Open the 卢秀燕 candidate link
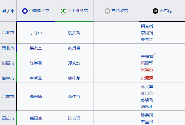Viewport: 185px width, 125px height. [x=36, y=78]
